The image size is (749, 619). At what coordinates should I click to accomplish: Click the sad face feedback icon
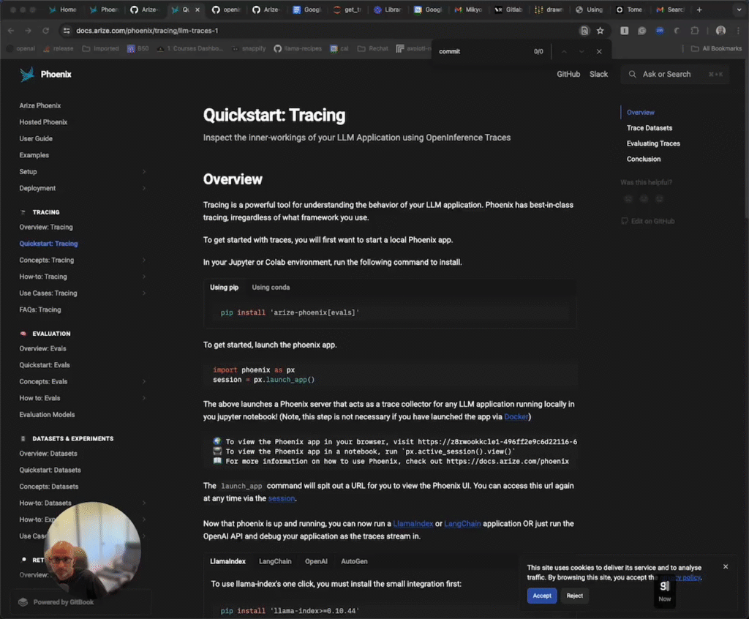pyautogui.click(x=628, y=199)
